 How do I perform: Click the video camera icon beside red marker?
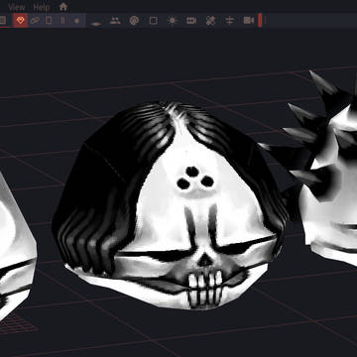pyautogui.click(x=249, y=21)
